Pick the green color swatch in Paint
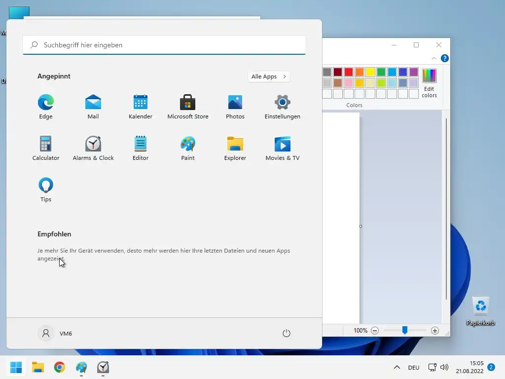Screen dimensions: 505x379 [x=381, y=72]
